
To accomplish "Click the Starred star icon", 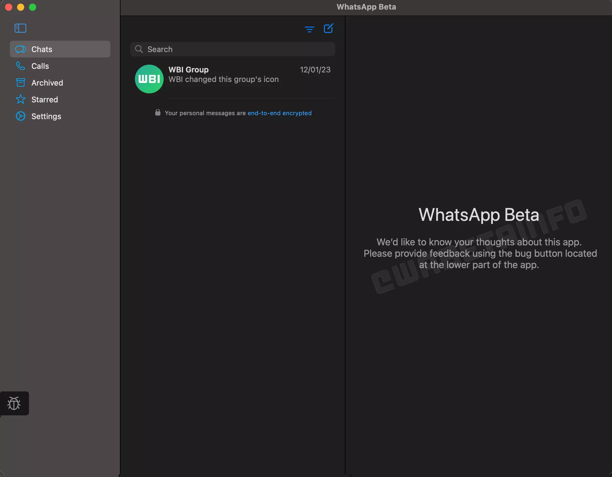I will coord(21,99).
